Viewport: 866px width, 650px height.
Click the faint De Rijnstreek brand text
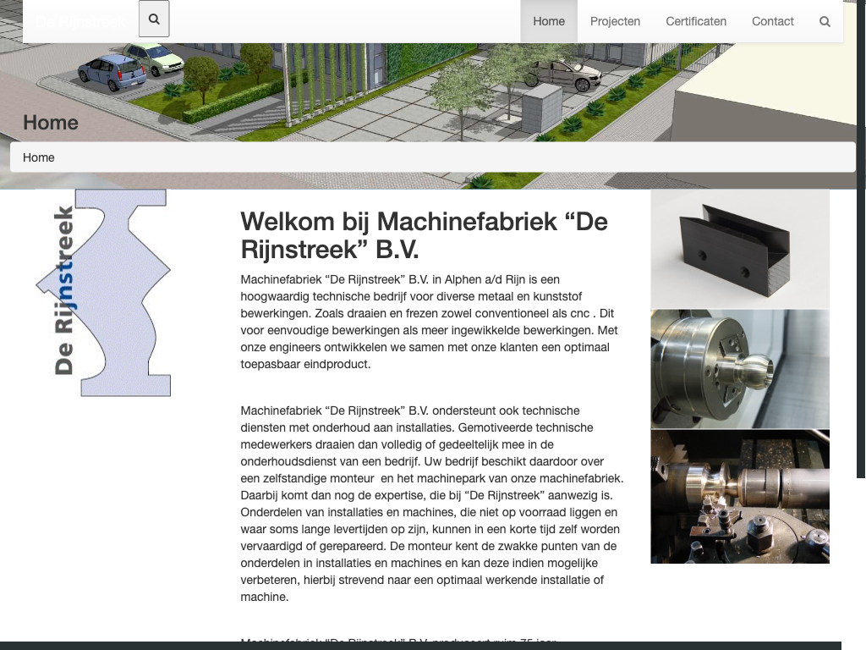click(x=79, y=21)
